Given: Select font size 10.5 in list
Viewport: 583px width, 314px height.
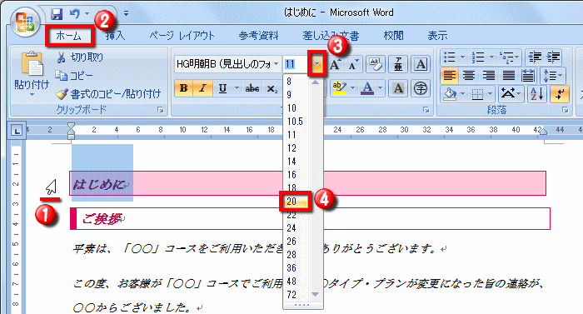Looking at the screenshot, I should click(295, 122).
